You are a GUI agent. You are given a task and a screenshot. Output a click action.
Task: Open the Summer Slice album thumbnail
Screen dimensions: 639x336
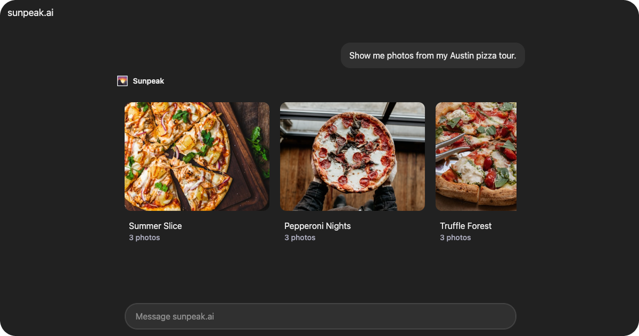(196, 156)
